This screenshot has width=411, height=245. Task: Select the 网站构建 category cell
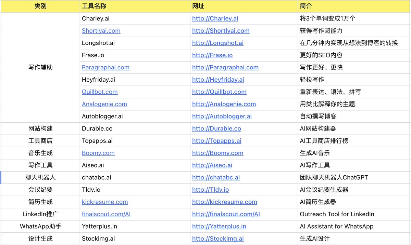tap(40, 128)
